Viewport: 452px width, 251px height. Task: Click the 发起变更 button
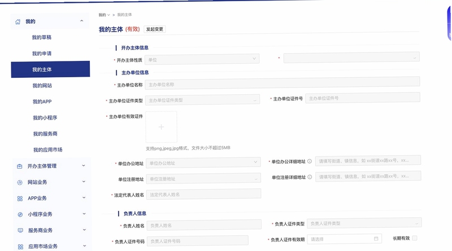[154, 29]
